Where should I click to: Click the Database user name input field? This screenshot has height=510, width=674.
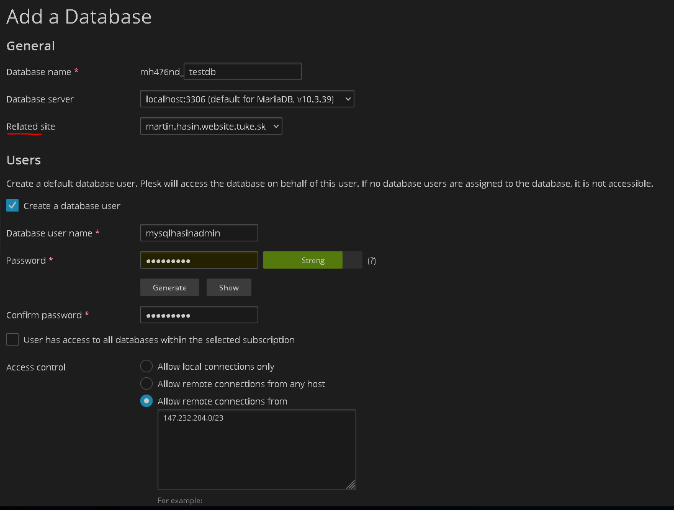[x=199, y=233]
